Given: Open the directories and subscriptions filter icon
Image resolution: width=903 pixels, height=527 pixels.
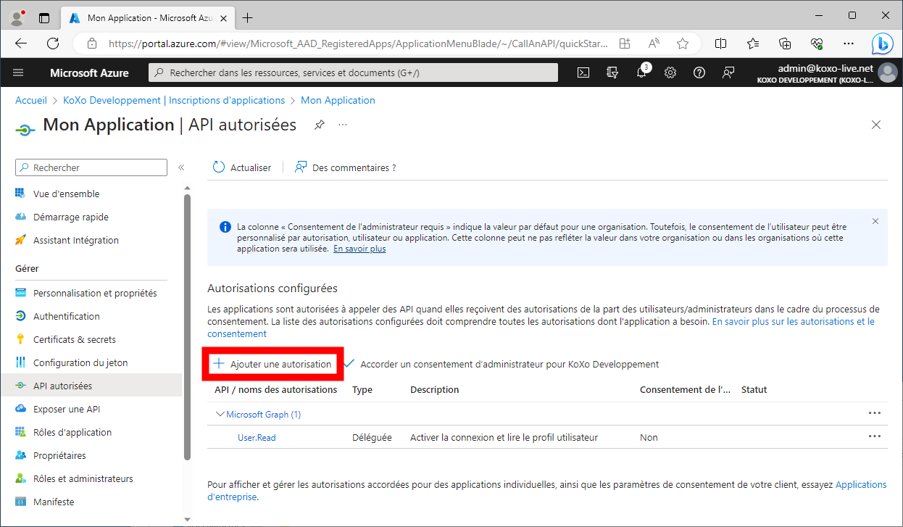Looking at the screenshot, I should 612,72.
